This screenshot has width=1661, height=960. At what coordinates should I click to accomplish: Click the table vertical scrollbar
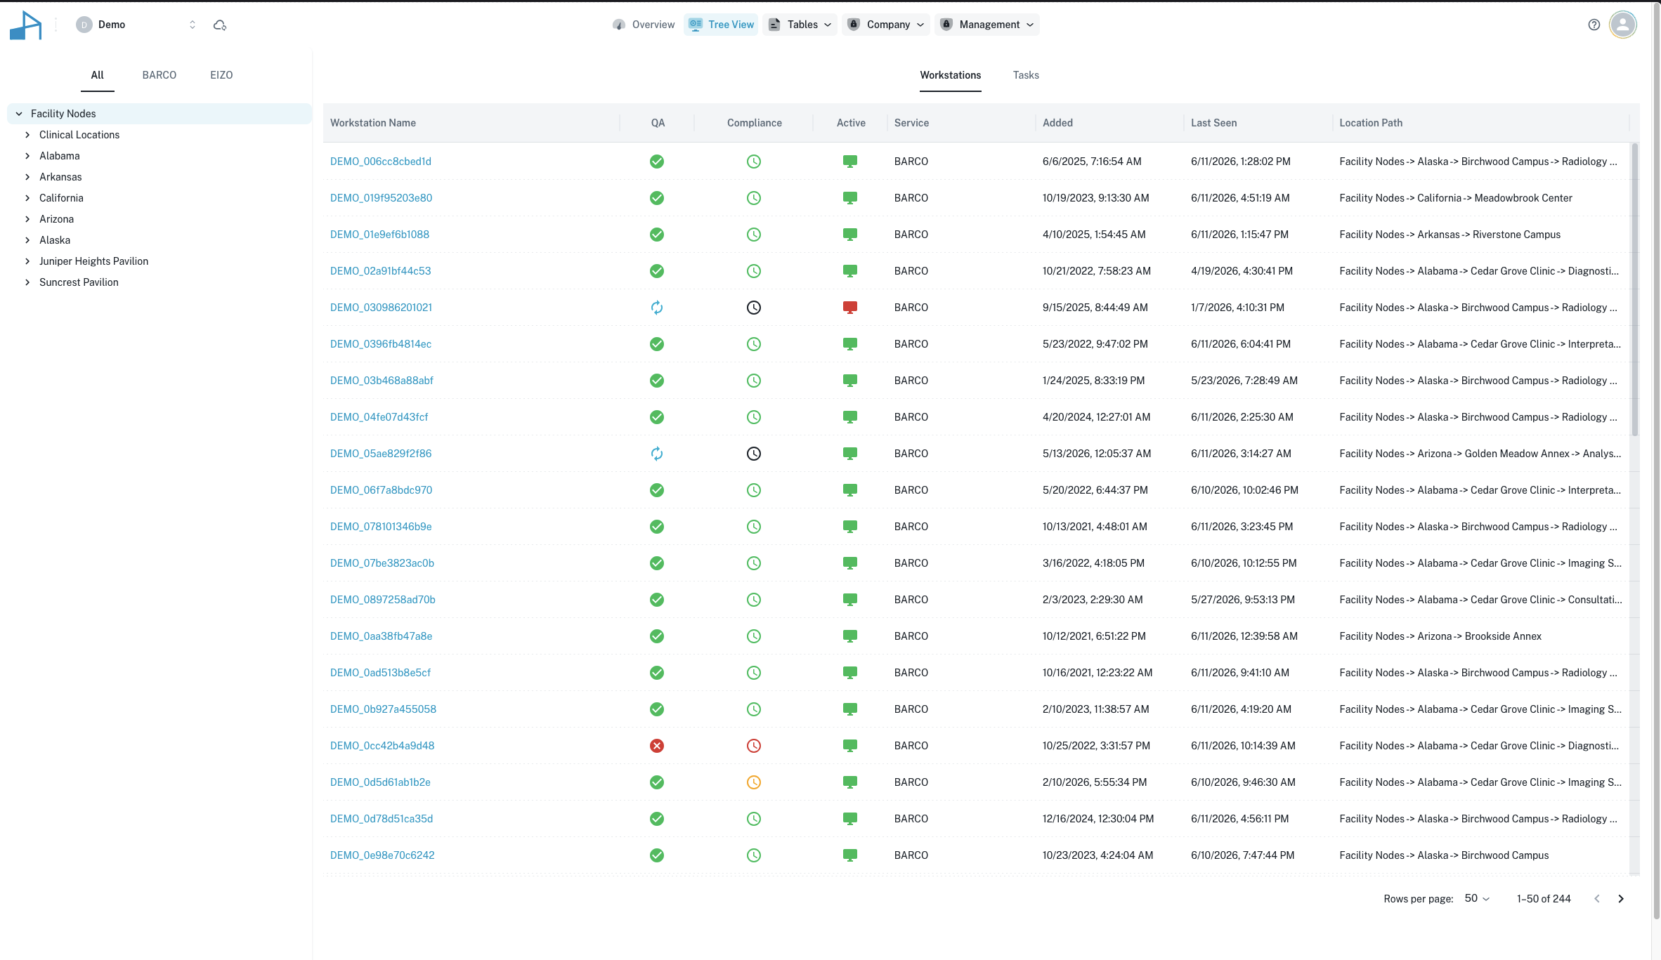pos(1635,289)
